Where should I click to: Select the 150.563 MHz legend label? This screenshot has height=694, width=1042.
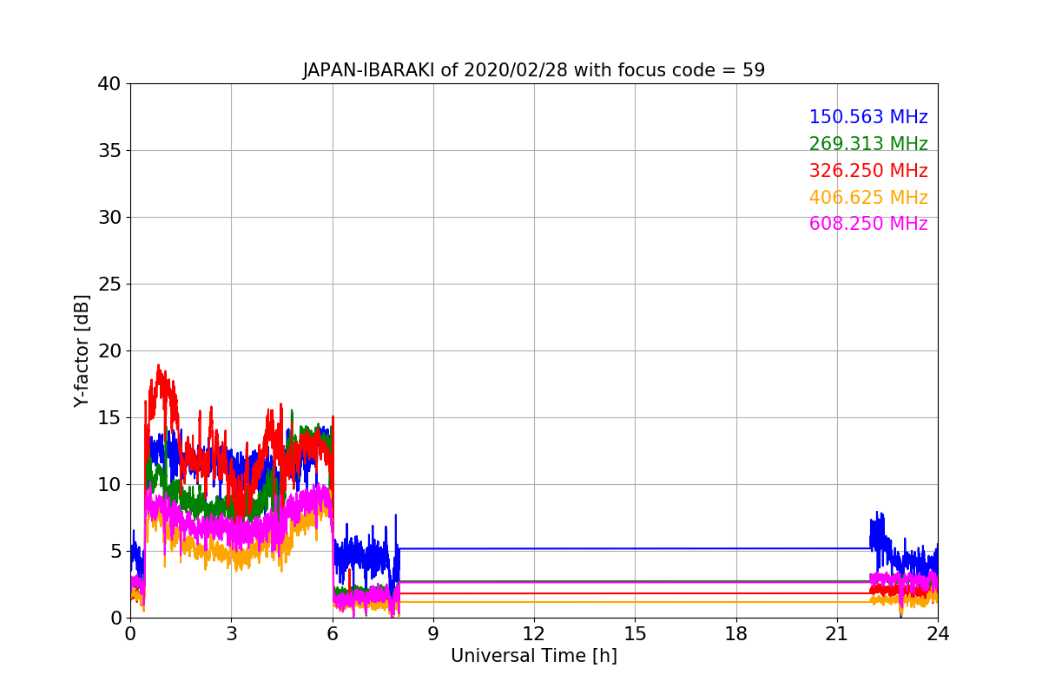[x=868, y=117]
